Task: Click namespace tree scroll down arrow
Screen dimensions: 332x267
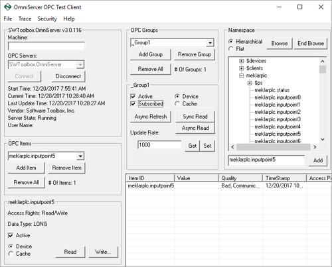Action: (323, 139)
